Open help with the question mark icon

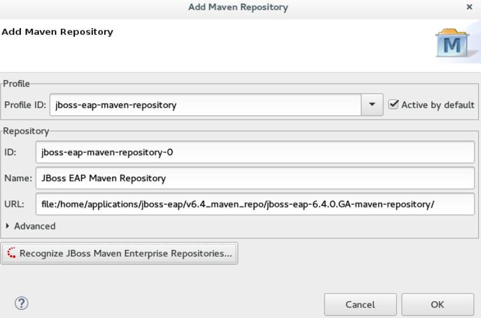pyautogui.click(x=22, y=303)
